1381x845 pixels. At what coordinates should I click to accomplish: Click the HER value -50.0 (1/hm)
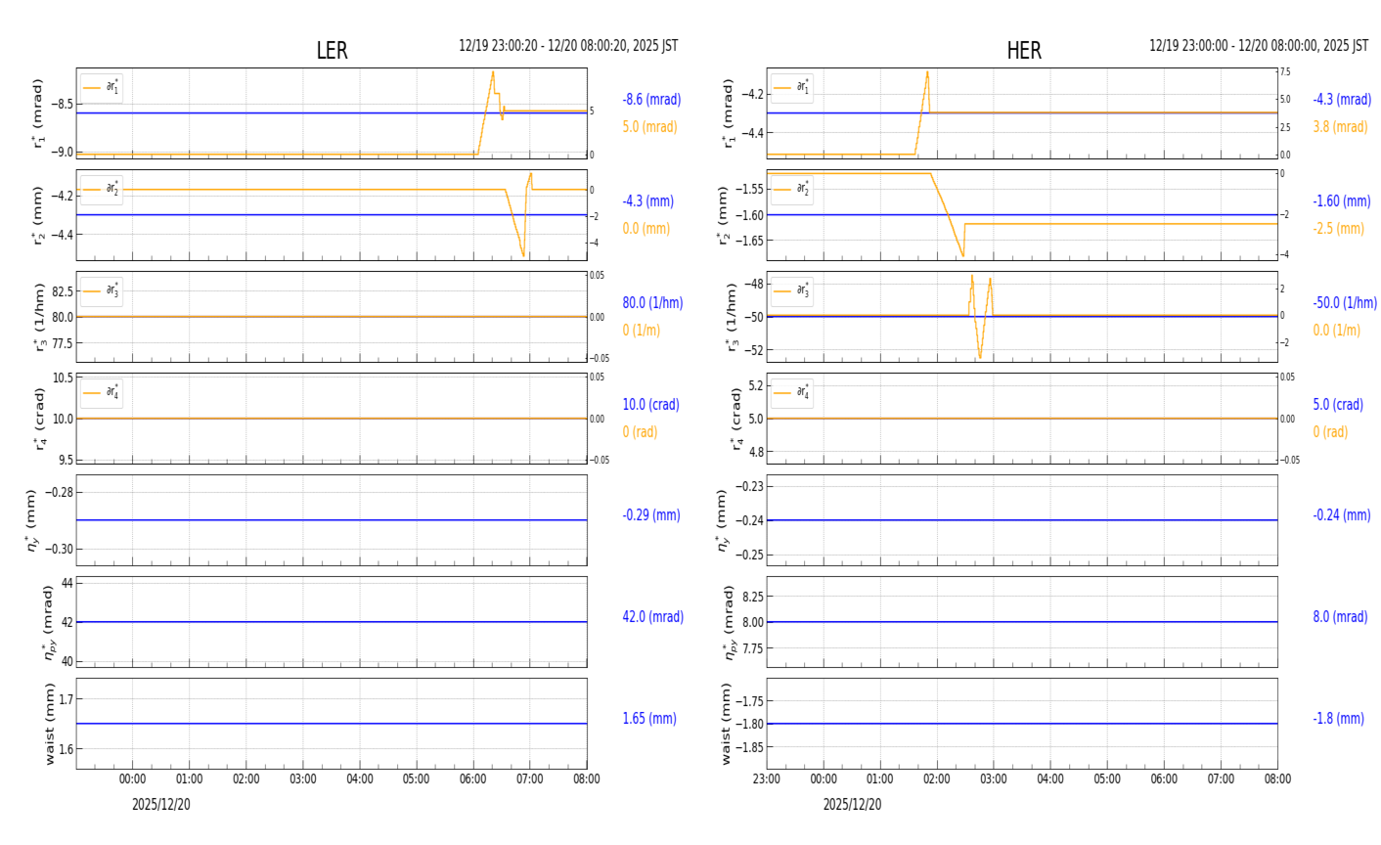1345,303
